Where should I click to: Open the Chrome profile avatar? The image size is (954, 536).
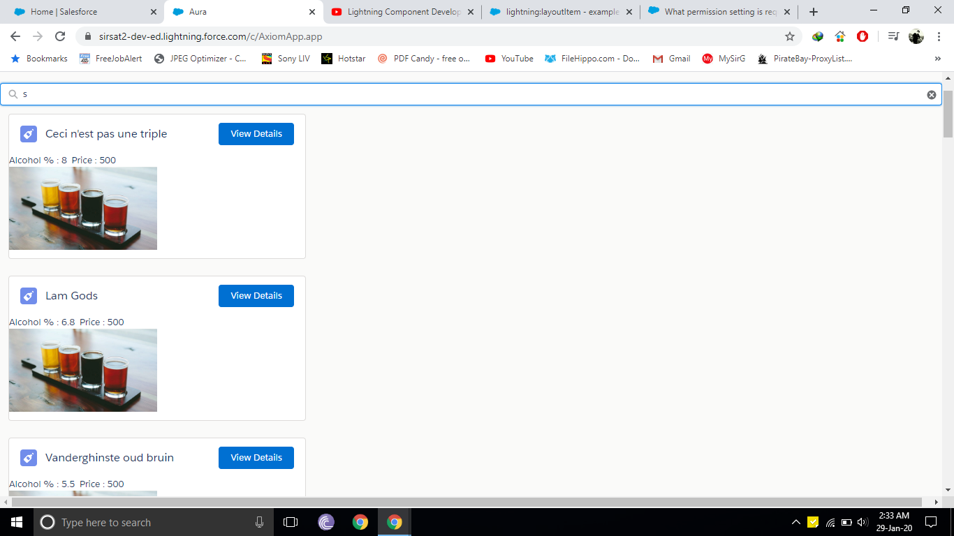coord(916,36)
